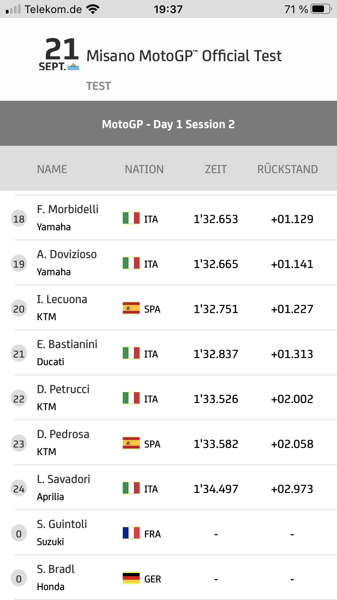Tap the German flag in S. Bradl's row
This screenshot has width=337, height=600.
pyautogui.click(x=131, y=578)
